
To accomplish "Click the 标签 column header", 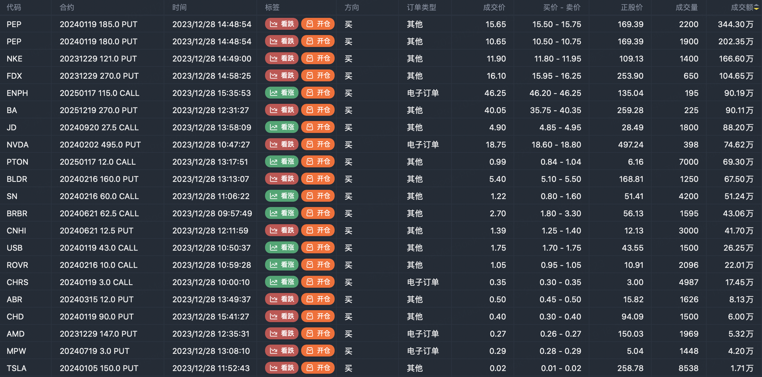I will pos(272,7).
